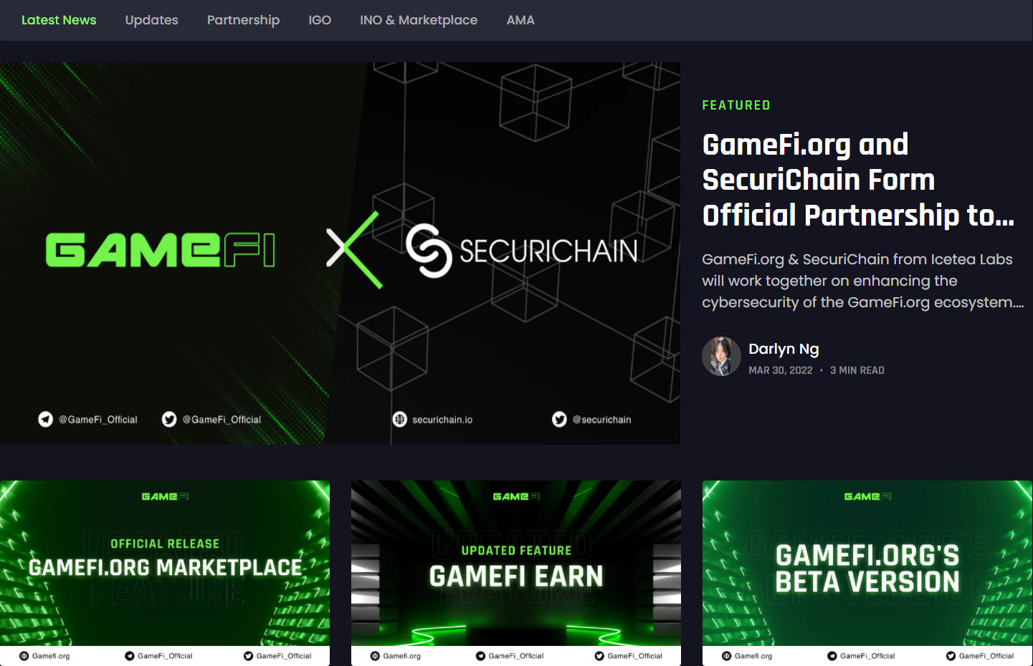Open the INO & Marketplace tab
This screenshot has height=666, width=1033.
tap(419, 20)
